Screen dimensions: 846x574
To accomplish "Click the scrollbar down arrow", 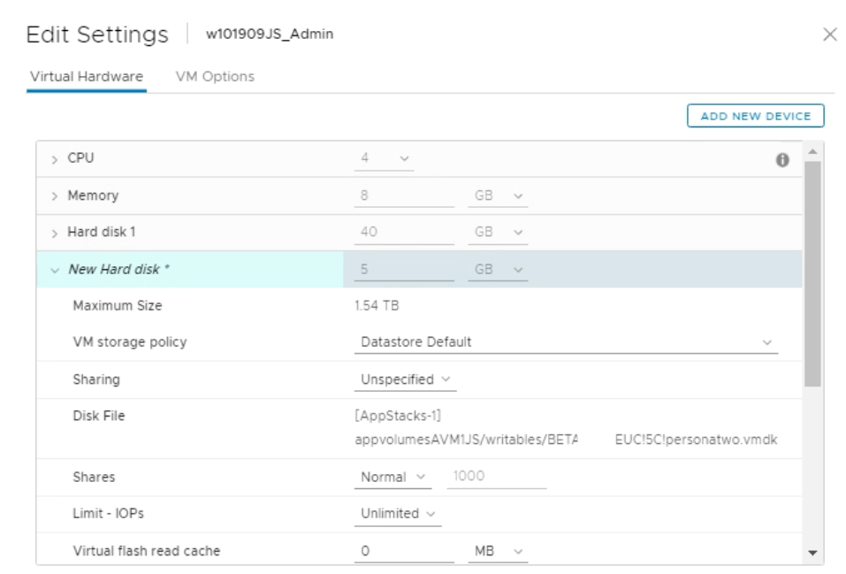I will pos(812,552).
